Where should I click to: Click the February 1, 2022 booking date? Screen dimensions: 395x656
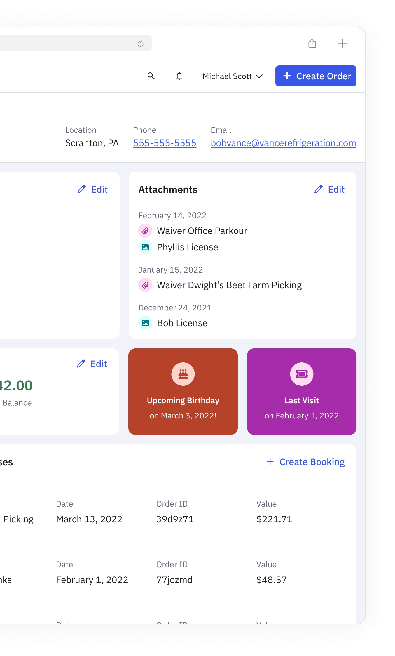pos(92,580)
